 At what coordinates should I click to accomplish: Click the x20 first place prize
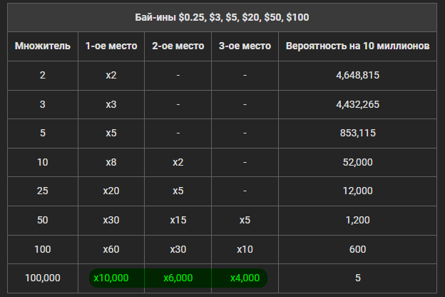point(111,191)
